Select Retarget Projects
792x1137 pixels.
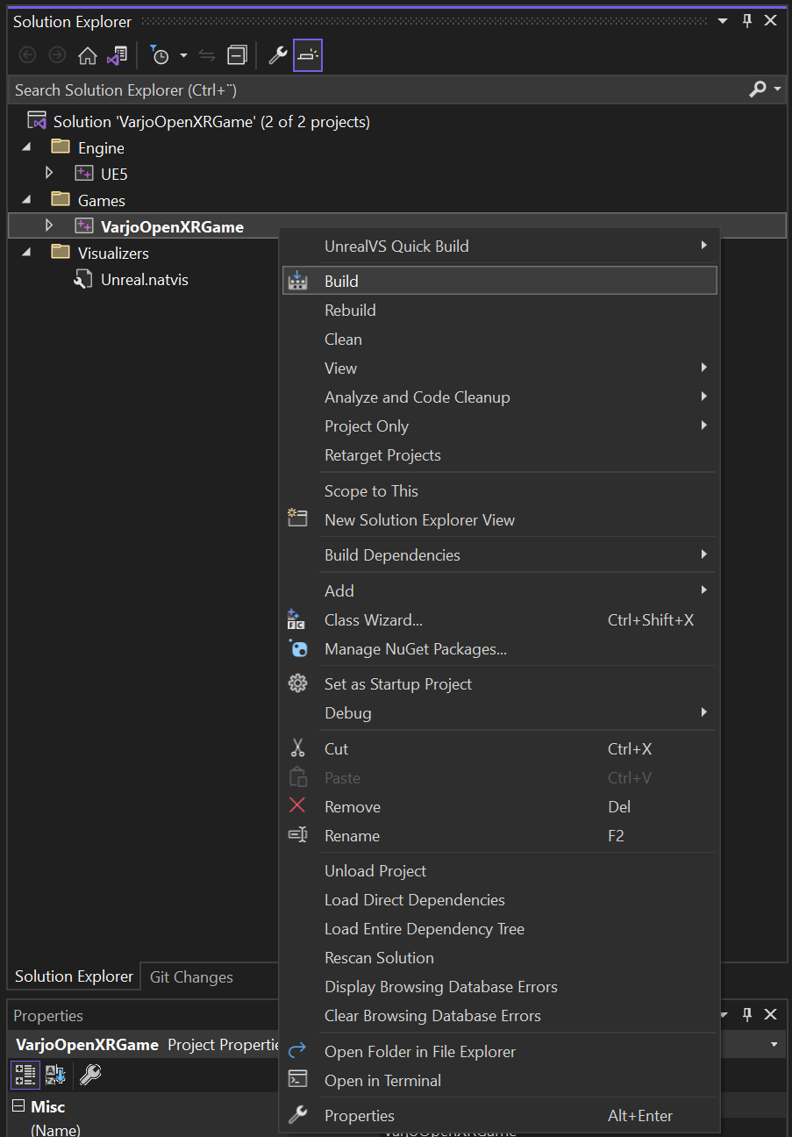coord(499,455)
